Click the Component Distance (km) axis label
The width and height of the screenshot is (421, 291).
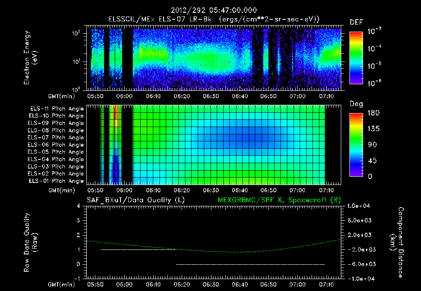(397, 242)
